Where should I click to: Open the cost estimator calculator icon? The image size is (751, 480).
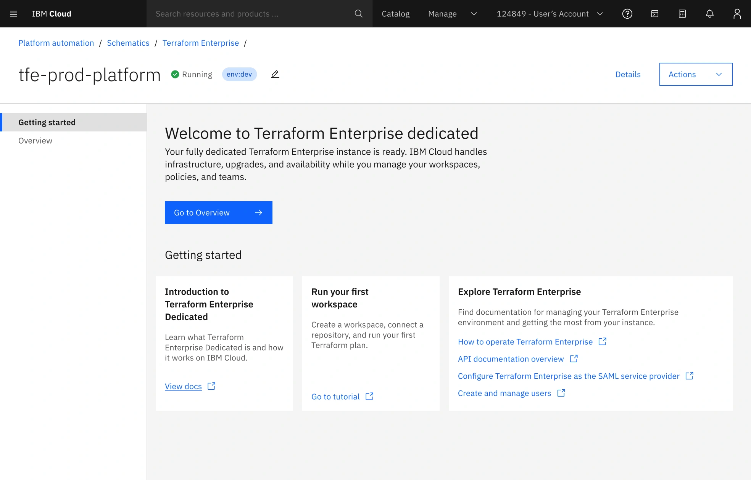[682, 14]
